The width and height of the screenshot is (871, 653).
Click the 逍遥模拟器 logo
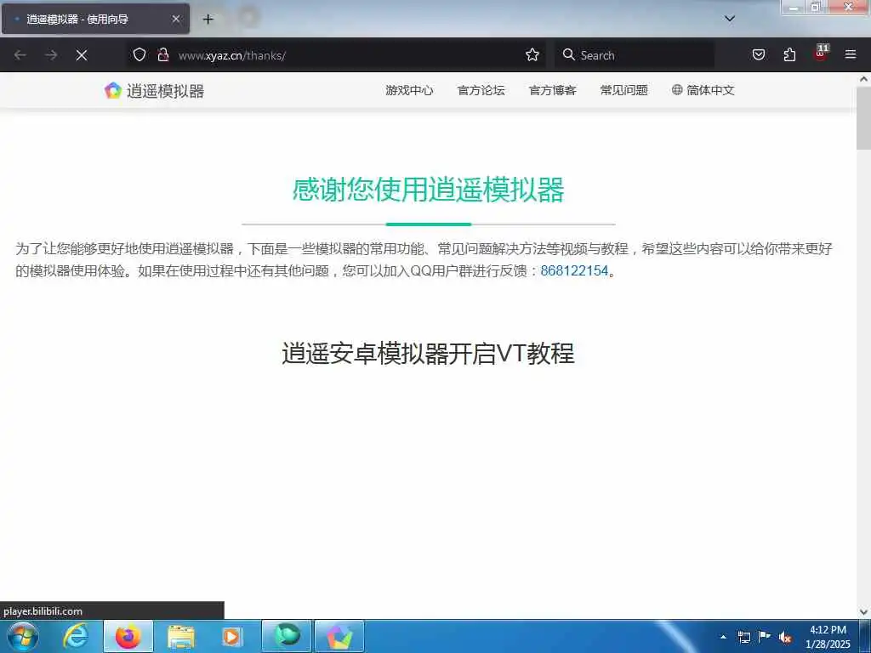click(x=154, y=90)
